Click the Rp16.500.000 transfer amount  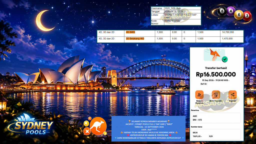pos(216,74)
